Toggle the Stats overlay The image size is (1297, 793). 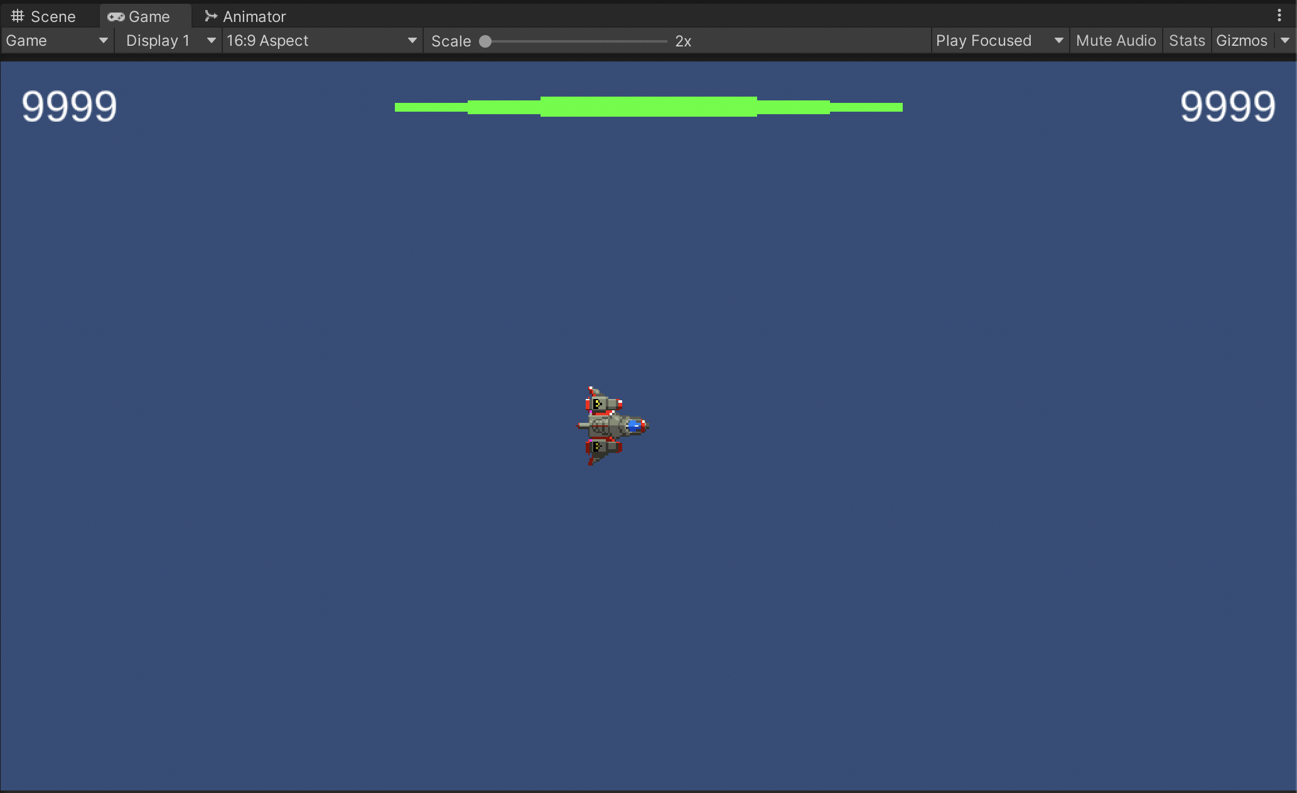pyautogui.click(x=1187, y=41)
